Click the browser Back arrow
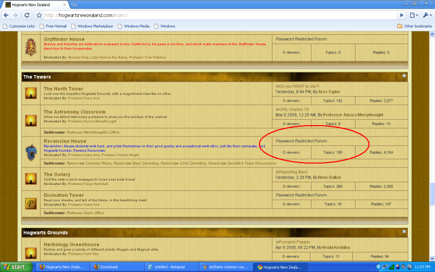This screenshot has width=435, height=272. (x=6, y=15)
